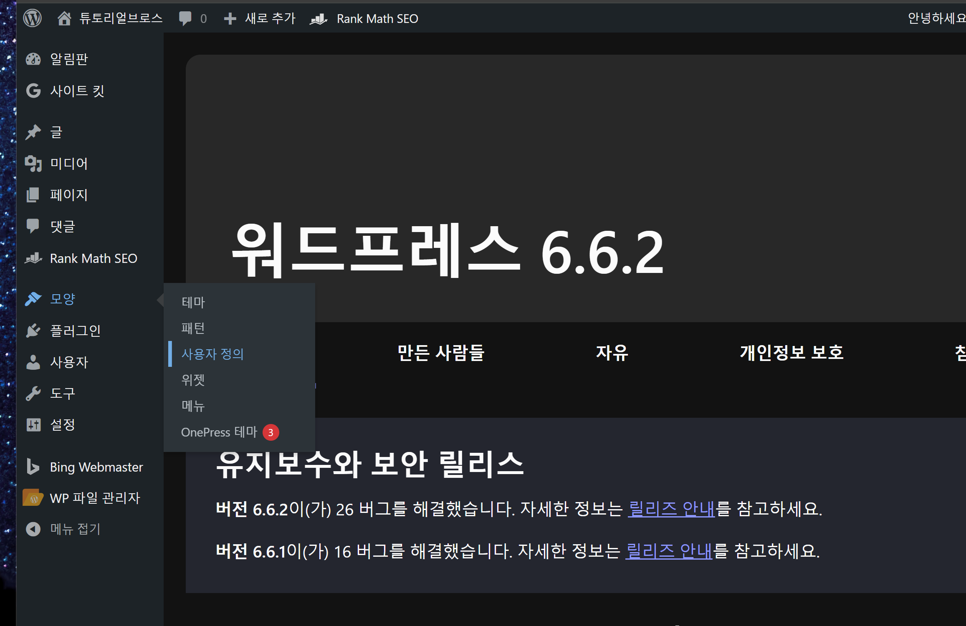Click the 알림판 dashboard icon
Screen dimensions: 966x626
click(x=33, y=59)
